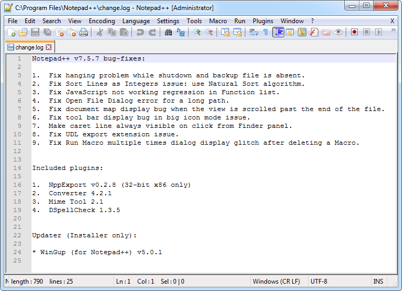Maximize the Notepad++ window
Screen dimensions: 402x291
[366, 5]
